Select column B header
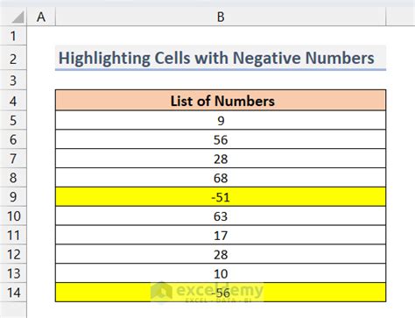415x318 pixels. [x=221, y=17]
